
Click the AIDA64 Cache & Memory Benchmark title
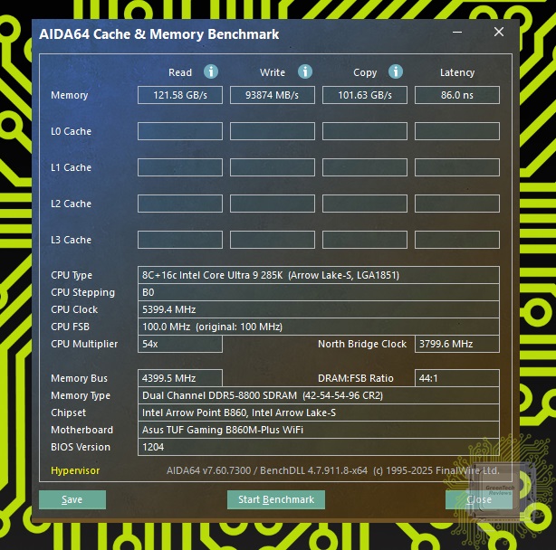[x=159, y=34]
